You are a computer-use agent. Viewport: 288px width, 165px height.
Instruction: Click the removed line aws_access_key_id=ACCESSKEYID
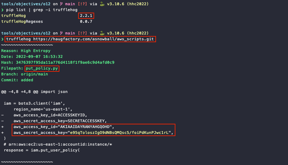point(50,115)
